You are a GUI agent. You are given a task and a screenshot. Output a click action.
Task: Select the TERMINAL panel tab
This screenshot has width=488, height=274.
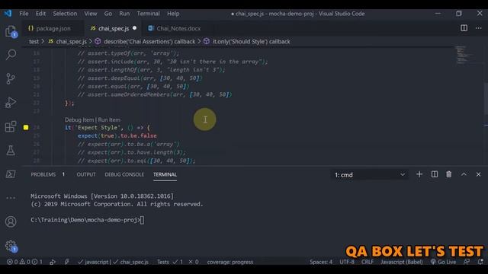coord(165,174)
